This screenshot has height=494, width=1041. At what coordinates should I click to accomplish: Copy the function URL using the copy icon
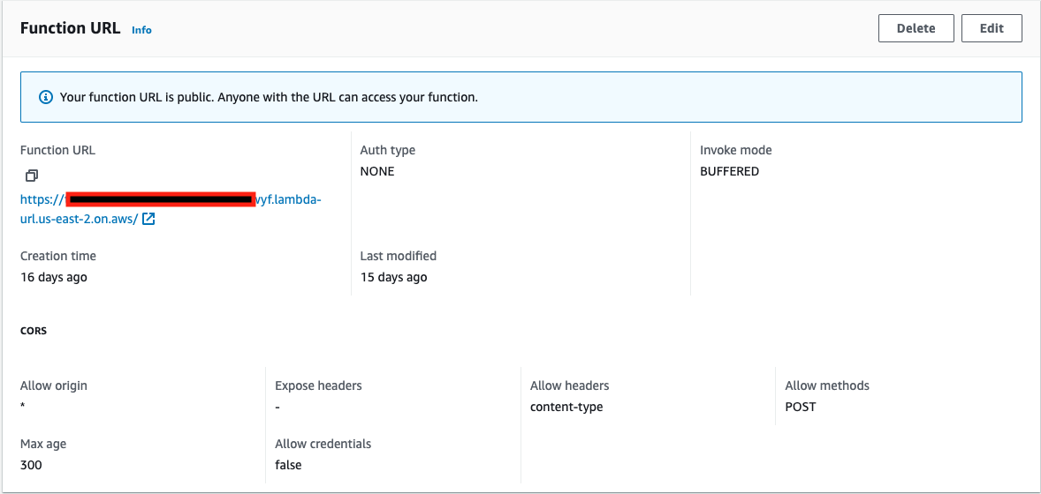click(x=32, y=176)
